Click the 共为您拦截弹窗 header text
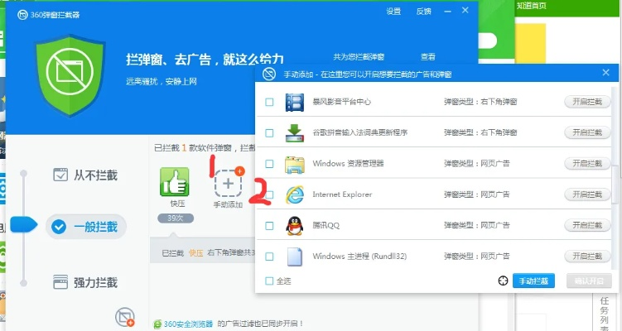 pos(359,57)
